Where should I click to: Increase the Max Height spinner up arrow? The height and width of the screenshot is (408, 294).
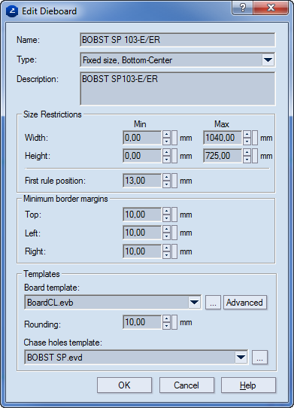(x=247, y=153)
